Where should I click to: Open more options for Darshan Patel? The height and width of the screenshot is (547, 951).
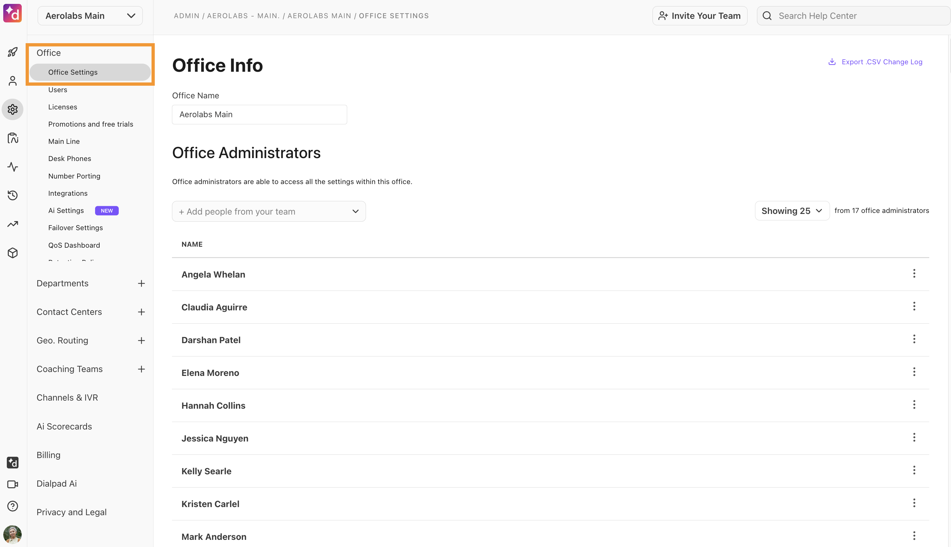914,339
